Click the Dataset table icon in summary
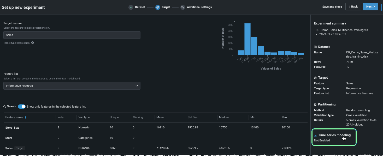 click(x=315, y=47)
